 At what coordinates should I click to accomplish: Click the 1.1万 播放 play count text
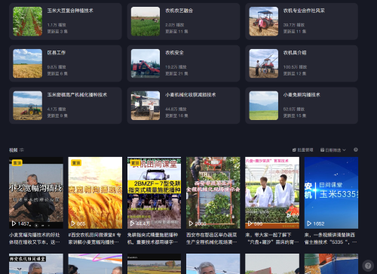[x=57, y=25]
